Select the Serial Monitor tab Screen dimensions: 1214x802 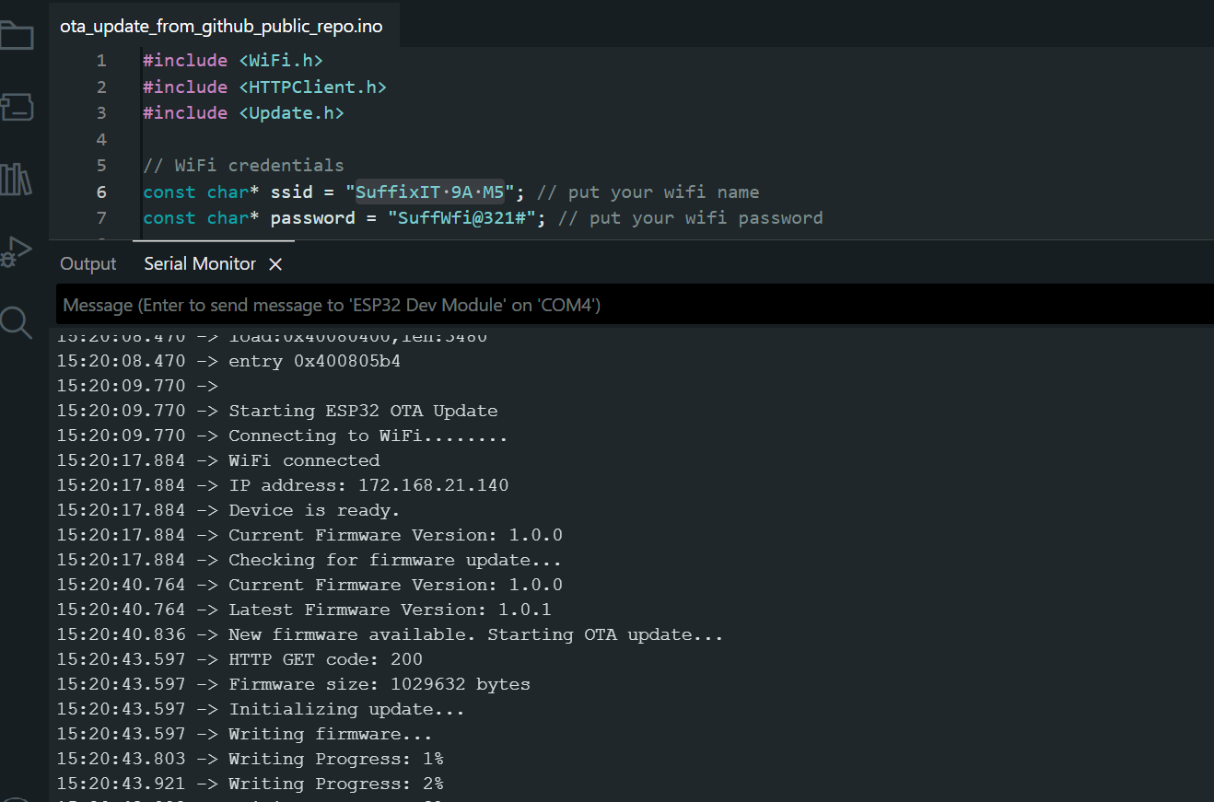pos(200,264)
